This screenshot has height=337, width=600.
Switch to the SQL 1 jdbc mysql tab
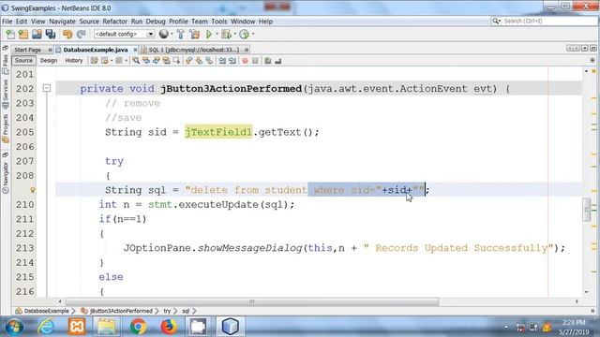[x=194, y=50]
